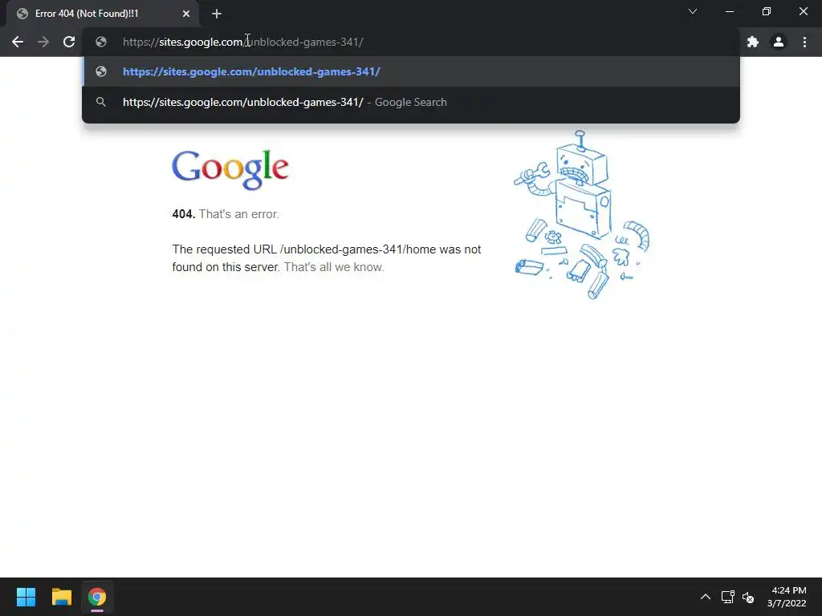The width and height of the screenshot is (822, 616).
Task: Select the Error 404 (Not Found) tab
Action: [x=103, y=14]
